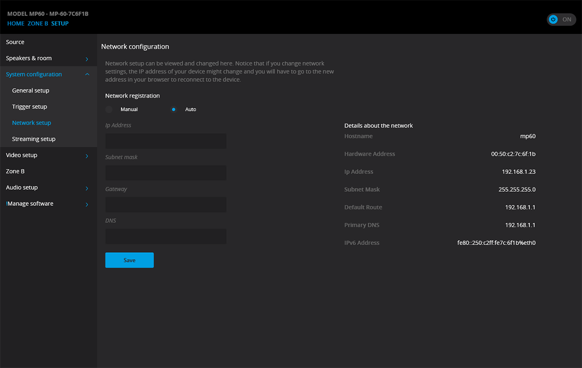The width and height of the screenshot is (582, 368).
Task: Click the IPv6 Address label
Action: coord(362,243)
